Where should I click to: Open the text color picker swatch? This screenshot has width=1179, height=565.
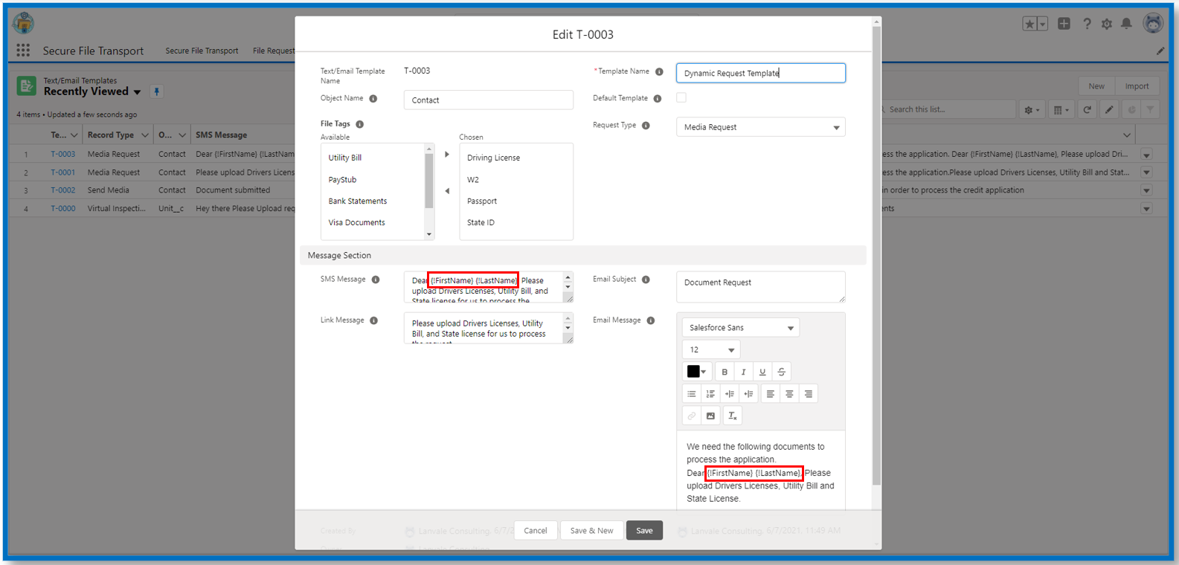click(x=697, y=372)
